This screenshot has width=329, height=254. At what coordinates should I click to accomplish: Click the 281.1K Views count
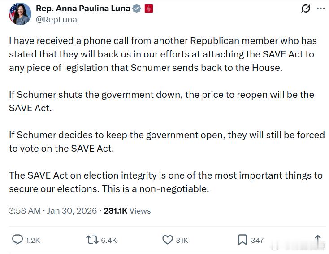point(127,211)
